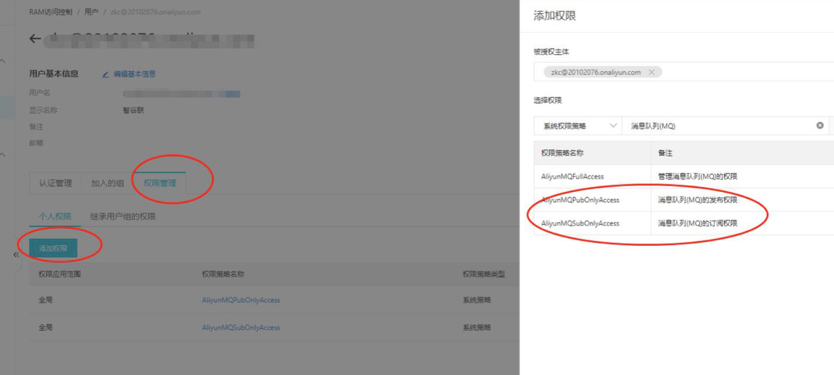Open AliyunMQPubOnlyAccess link in permissions table
Screen dimensions: 834x375
240,300
